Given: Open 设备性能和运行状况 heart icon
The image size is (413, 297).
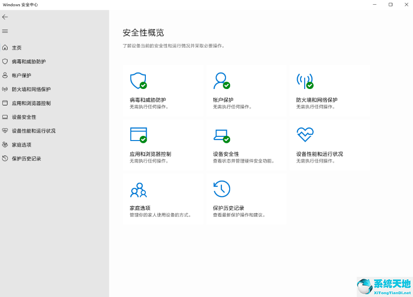Looking at the screenshot, I should point(305,135).
